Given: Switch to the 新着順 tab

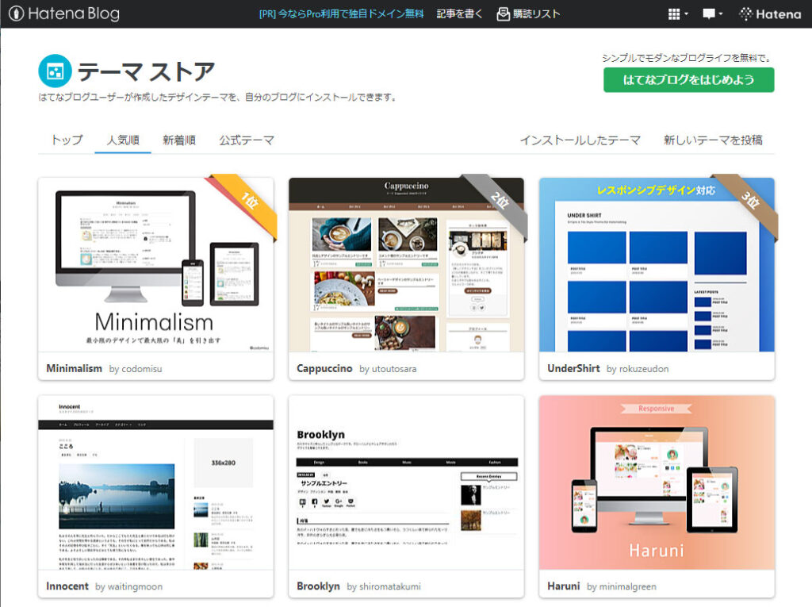Looking at the screenshot, I should tap(179, 140).
